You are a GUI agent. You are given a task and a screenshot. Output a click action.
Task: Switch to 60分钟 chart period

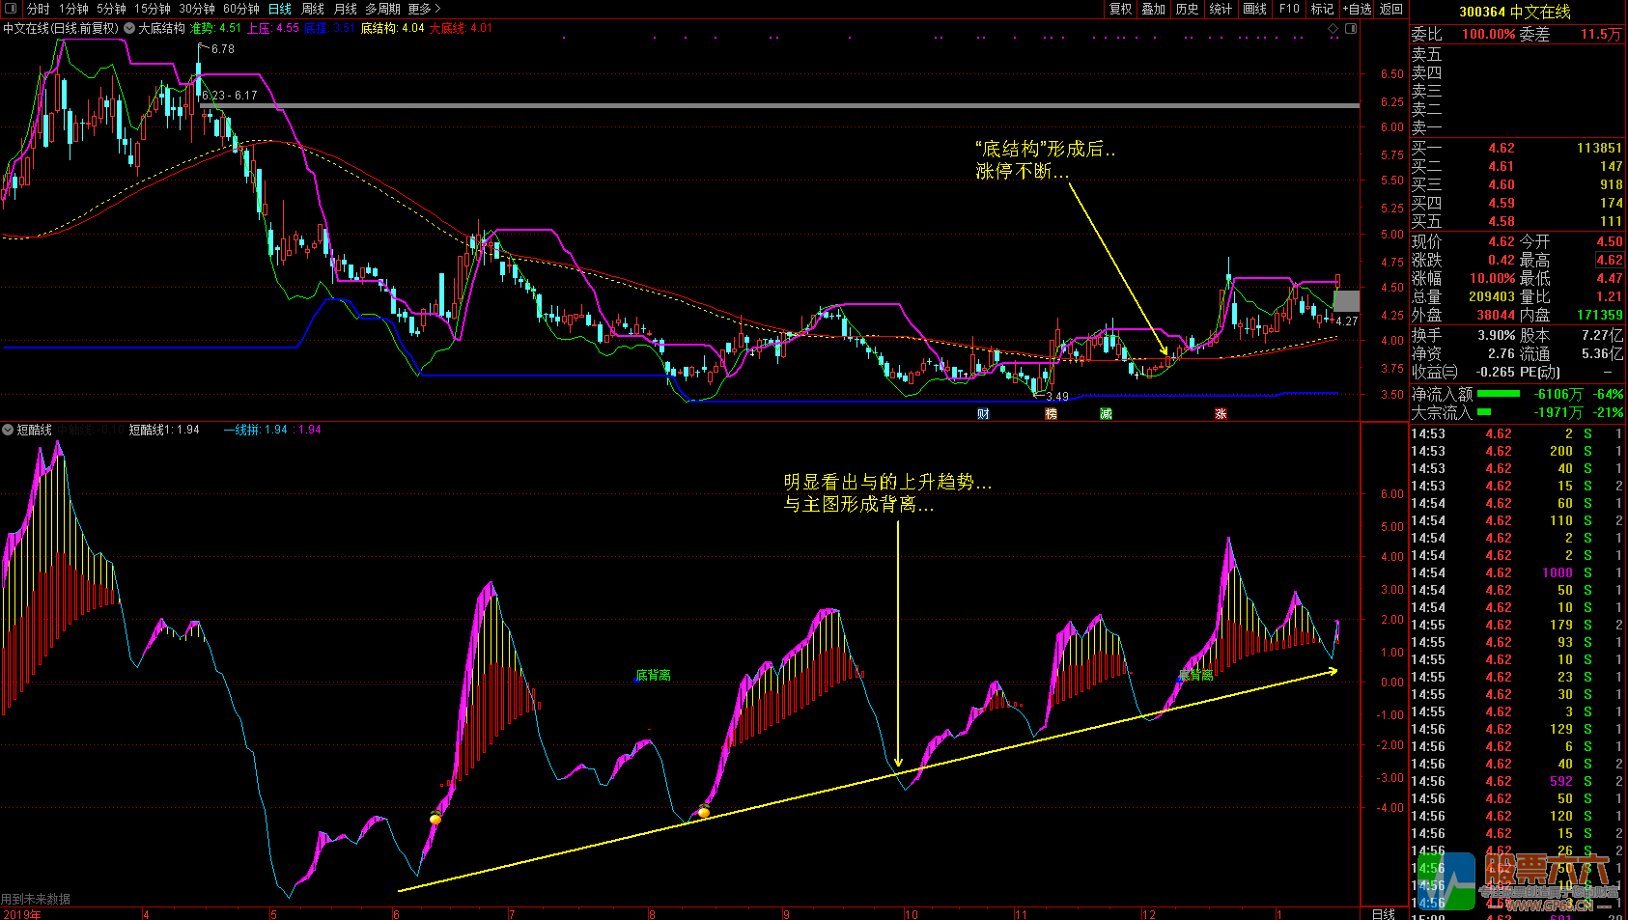click(x=240, y=9)
